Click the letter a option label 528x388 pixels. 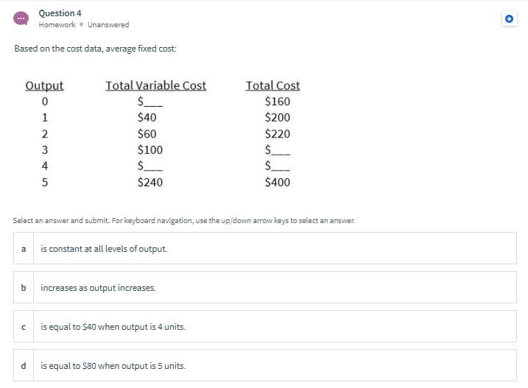tap(24, 249)
